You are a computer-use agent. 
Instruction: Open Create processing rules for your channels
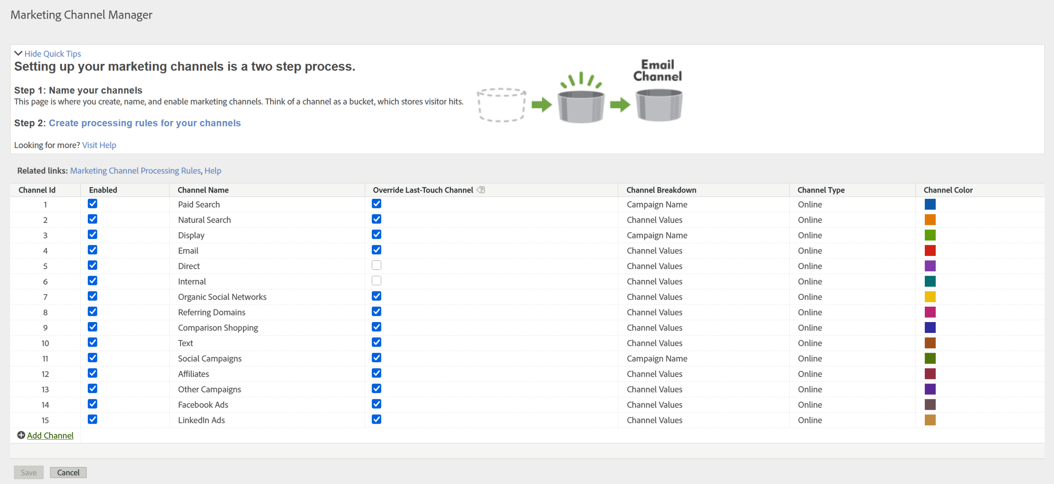pyautogui.click(x=145, y=123)
